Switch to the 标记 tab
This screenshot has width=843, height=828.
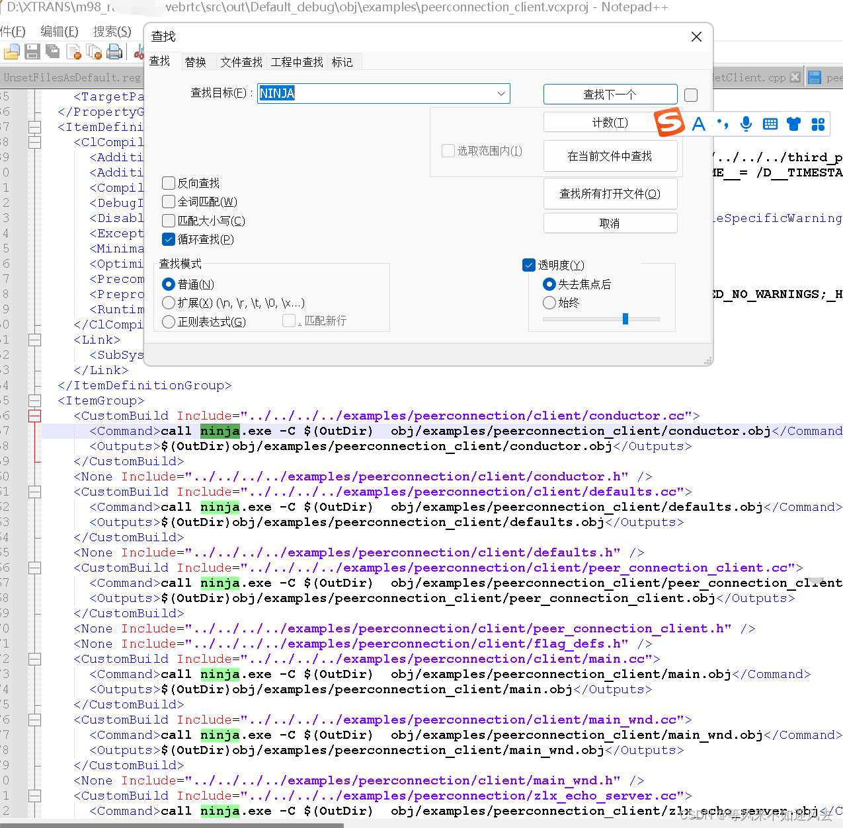point(342,62)
